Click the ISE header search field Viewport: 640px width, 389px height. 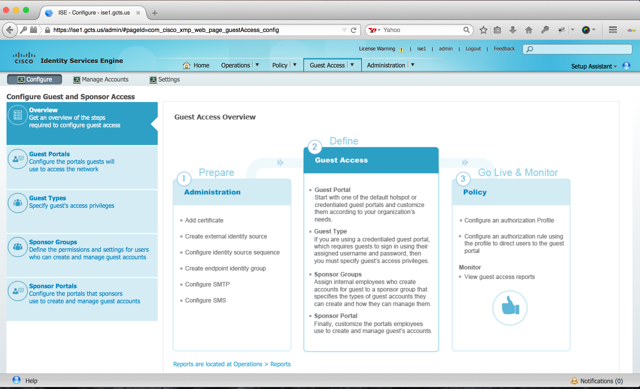[x=577, y=49]
